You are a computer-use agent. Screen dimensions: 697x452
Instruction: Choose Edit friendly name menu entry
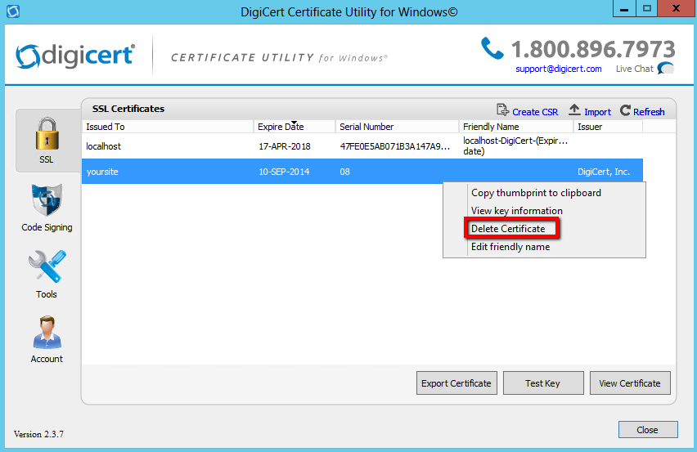(x=510, y=246)
